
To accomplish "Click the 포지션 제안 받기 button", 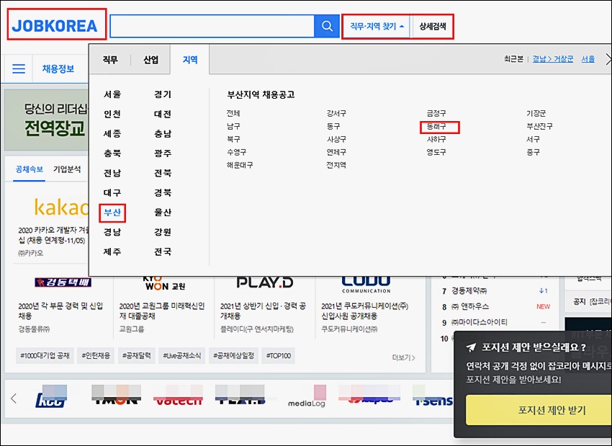I will [x=539, y=410].
